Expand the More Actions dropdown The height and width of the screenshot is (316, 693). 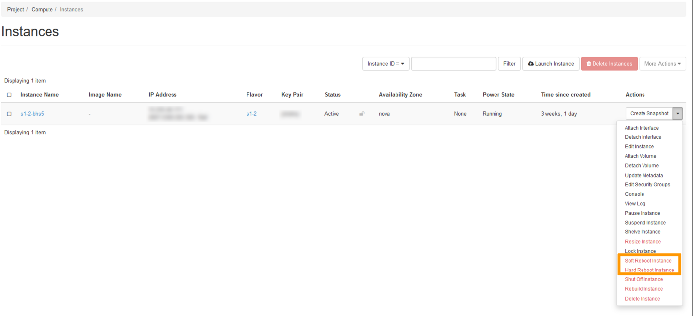coord(662,64)
